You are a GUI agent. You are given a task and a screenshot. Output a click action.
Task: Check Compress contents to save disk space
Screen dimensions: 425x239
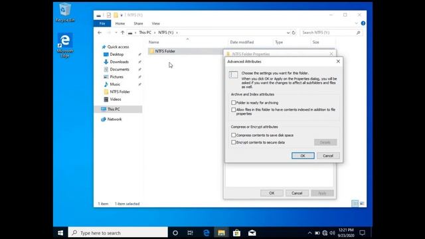(x=233, y=135)
